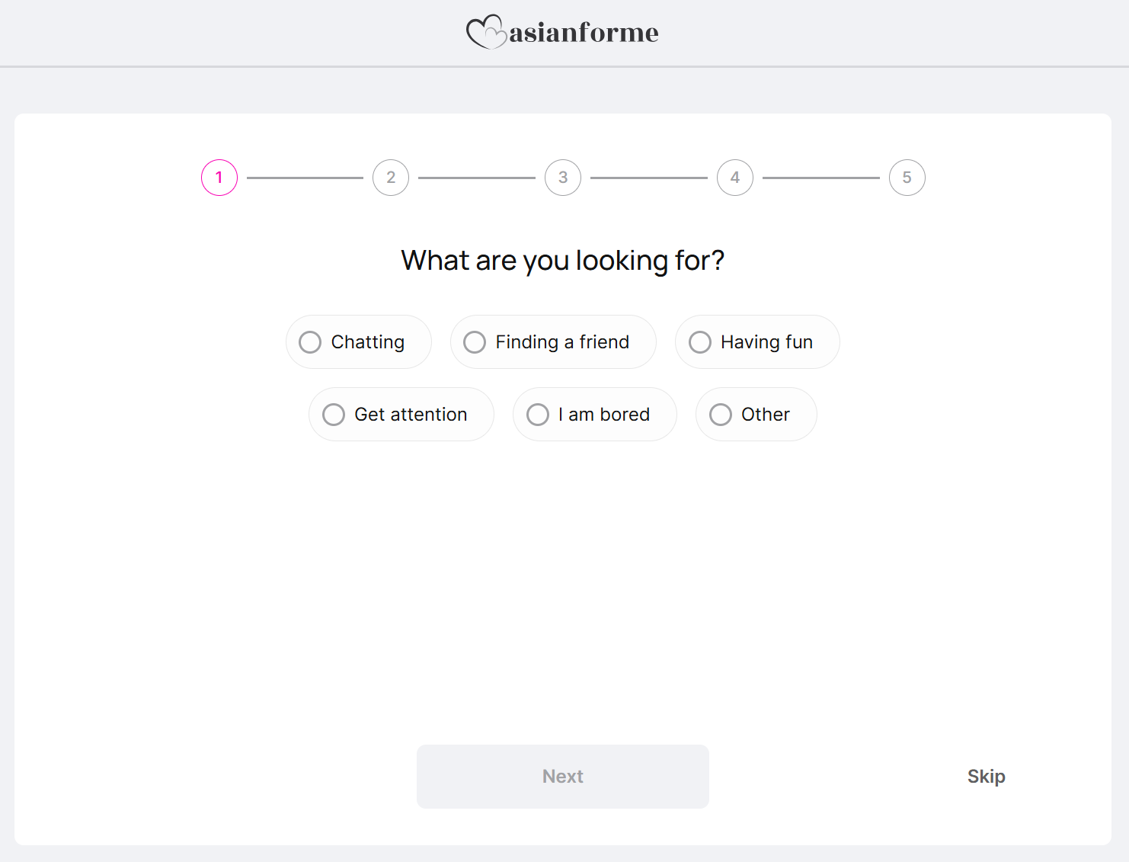
Task: Jump to step 2 circle
Action: coord(391,178)
